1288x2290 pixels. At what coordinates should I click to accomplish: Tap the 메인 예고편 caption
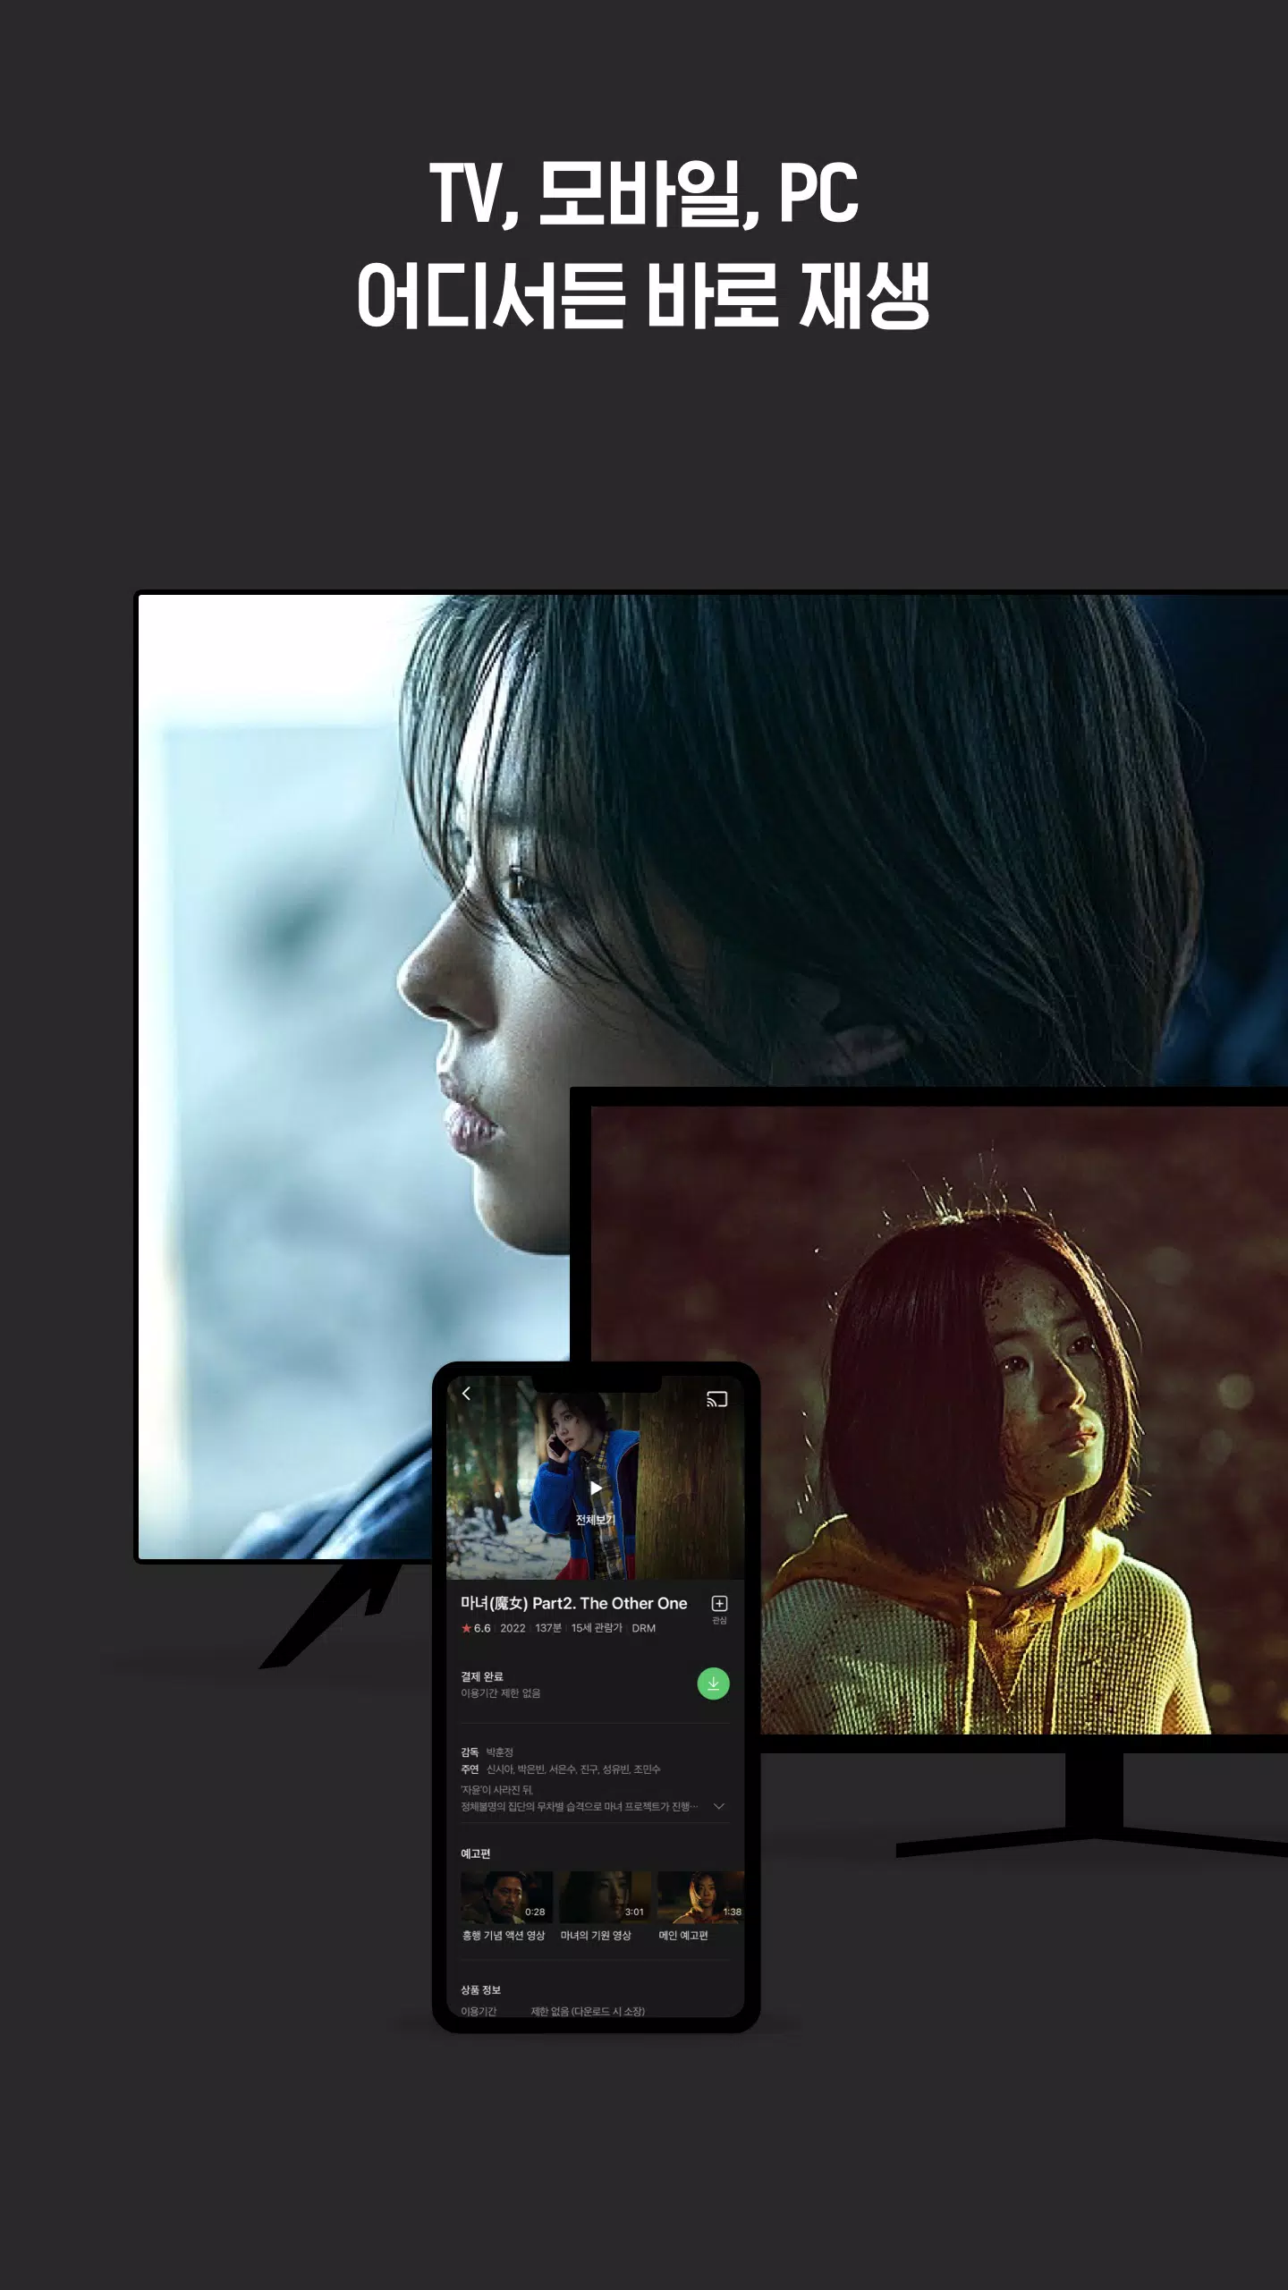point(683,1936)
